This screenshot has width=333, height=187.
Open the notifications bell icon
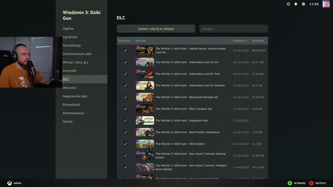296,4
